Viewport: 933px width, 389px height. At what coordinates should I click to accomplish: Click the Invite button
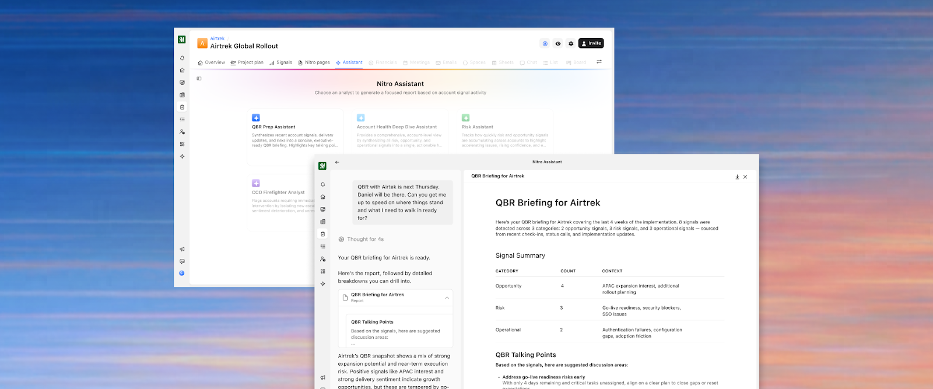click(x=591, y=43)
